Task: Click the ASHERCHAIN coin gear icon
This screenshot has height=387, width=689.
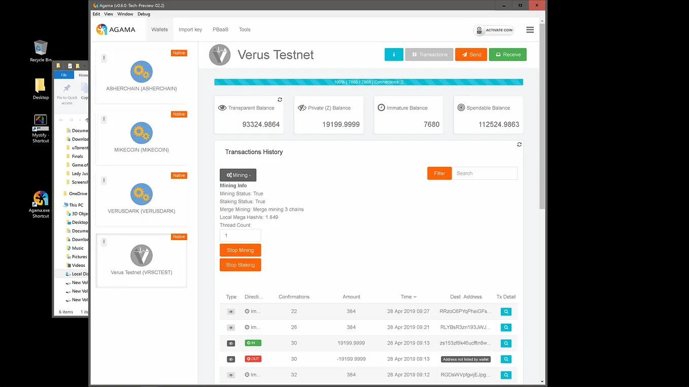Action: tap(142, 72)
